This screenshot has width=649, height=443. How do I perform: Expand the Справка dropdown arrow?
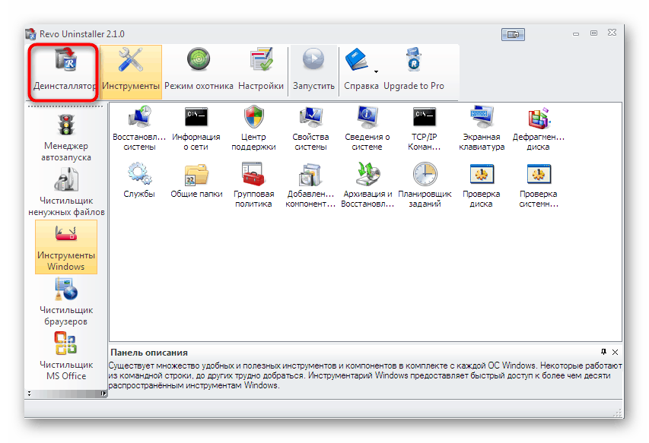[x=377, y=71]
